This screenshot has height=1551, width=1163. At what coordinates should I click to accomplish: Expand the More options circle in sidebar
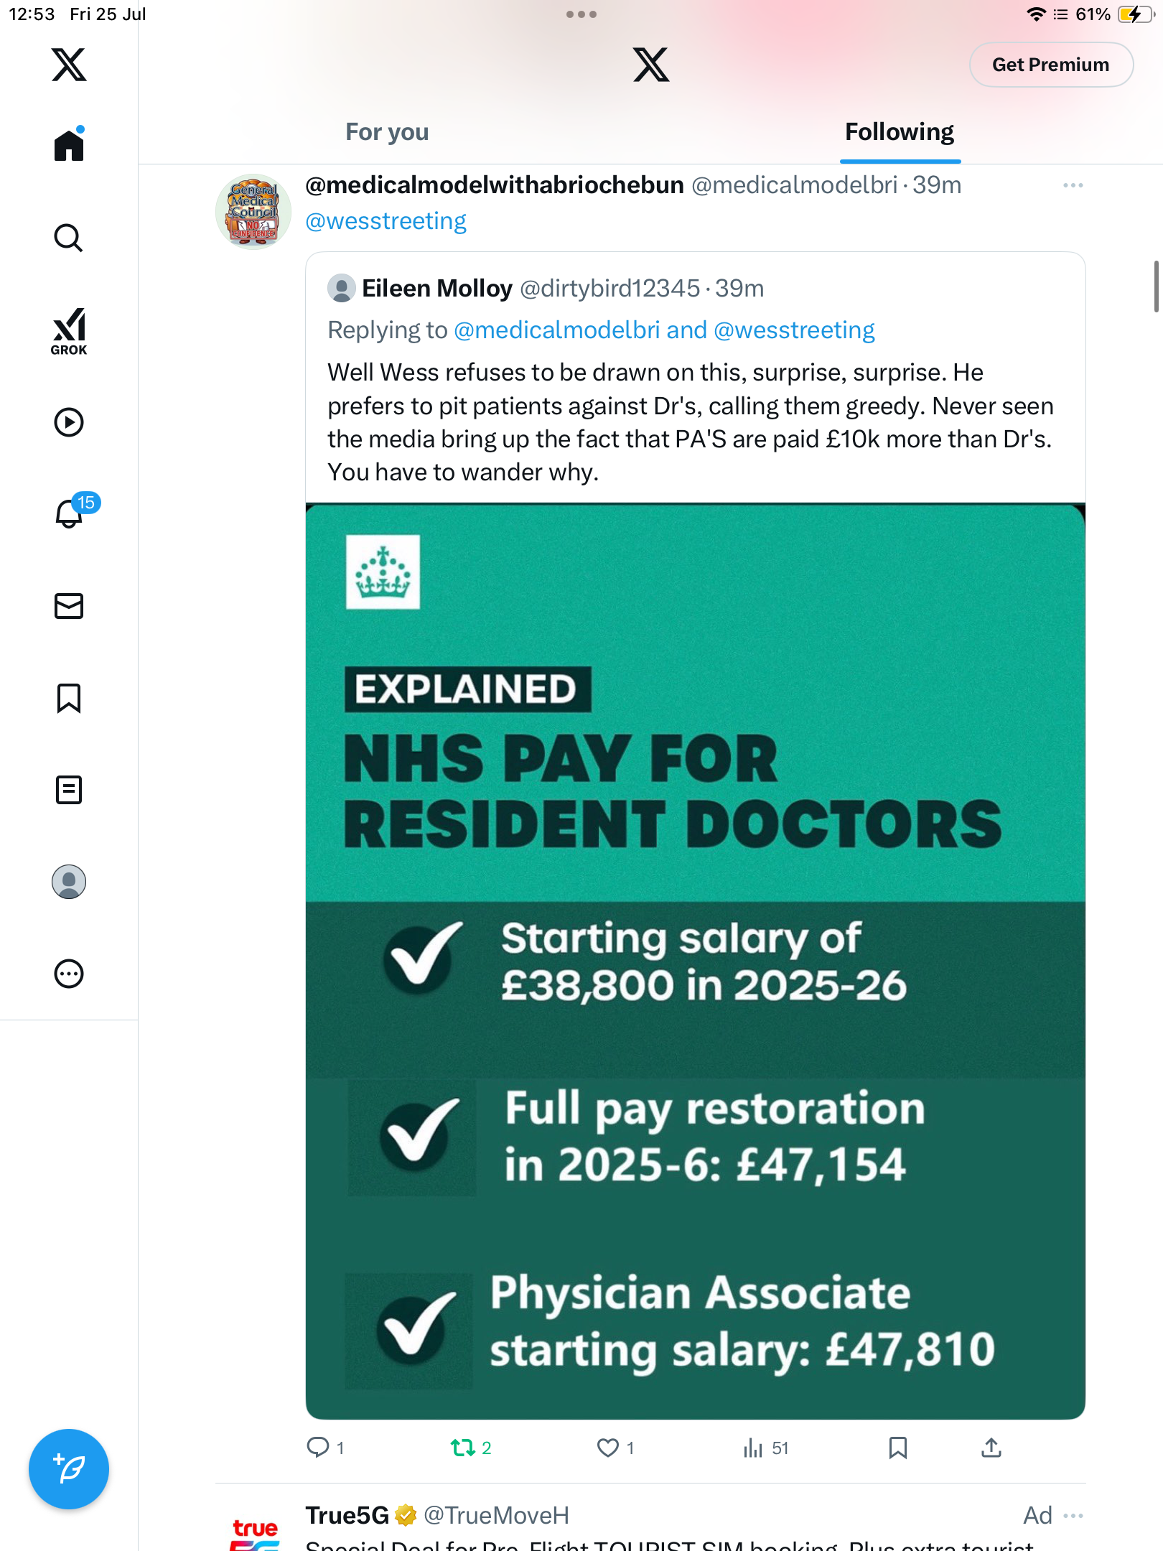69,974
